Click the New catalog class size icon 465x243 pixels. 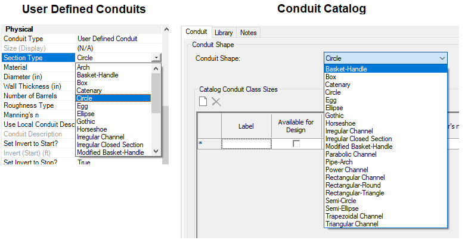click(x=203, y=102)
